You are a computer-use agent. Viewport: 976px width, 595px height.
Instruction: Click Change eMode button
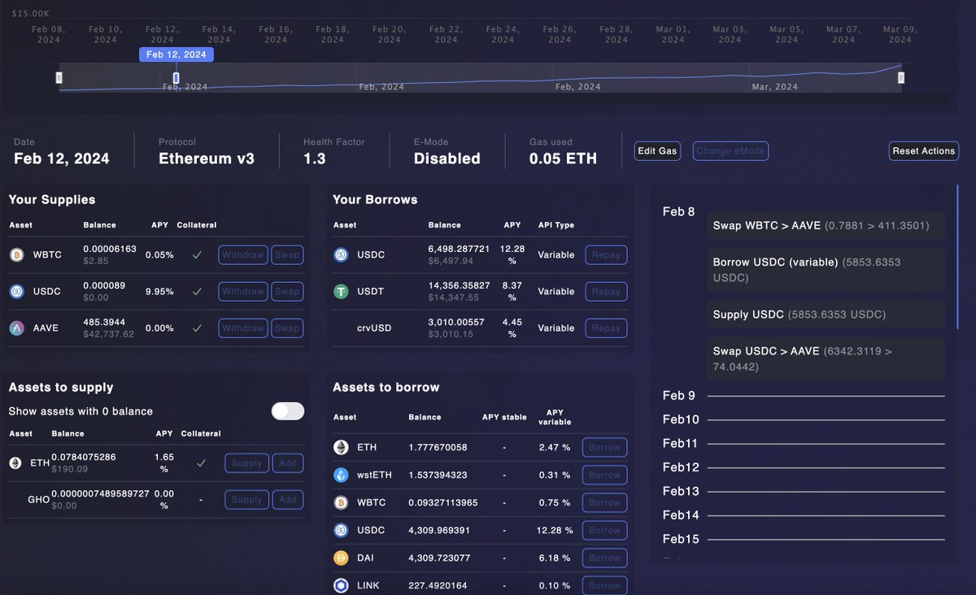(x=730, y=151)
